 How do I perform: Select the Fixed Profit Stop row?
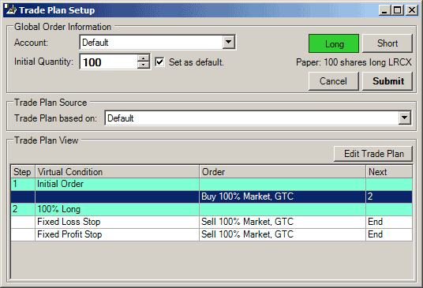(x=211, y=234)
